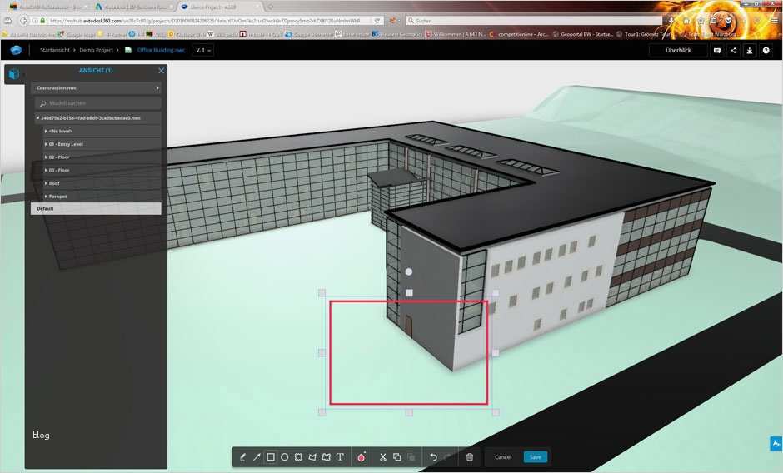Open the A360 home cloud logo
The height and width of the screenshot is (473, 783).
(16, 51)
